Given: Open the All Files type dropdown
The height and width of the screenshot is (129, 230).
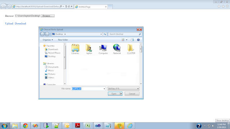Looking at the screenshot, I should [138, 89].
